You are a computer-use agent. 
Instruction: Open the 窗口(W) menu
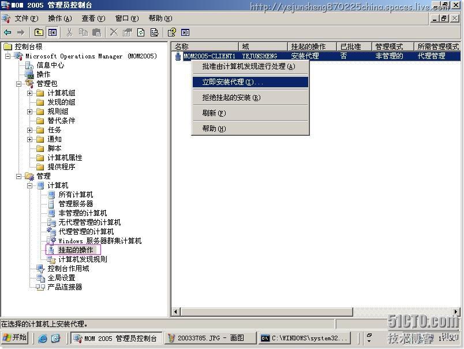click(x=127, y=18)
